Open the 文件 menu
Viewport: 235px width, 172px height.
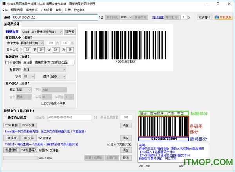[x=5, y=10]
